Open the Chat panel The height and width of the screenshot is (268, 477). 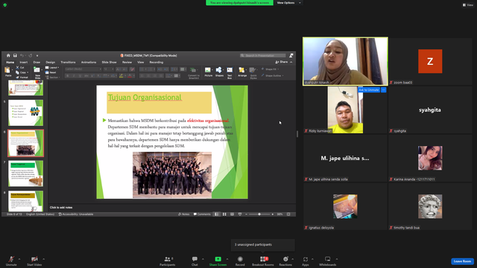195,261
